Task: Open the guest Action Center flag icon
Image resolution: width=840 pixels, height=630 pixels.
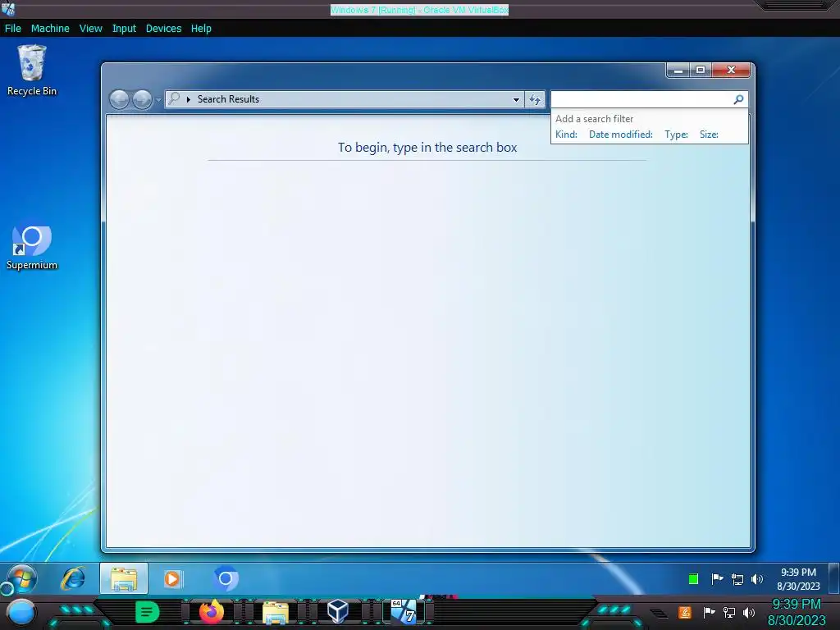Action: [717, 578]
